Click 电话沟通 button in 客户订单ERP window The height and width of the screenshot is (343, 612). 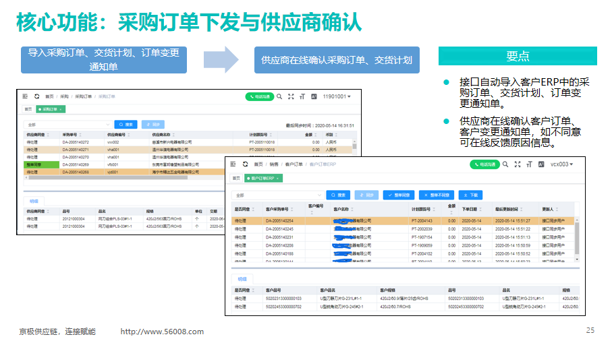pos(484,164)
